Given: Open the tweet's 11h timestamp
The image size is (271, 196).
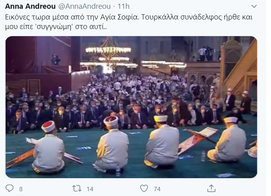Looking at the screenshot, I should click(124, 6).
